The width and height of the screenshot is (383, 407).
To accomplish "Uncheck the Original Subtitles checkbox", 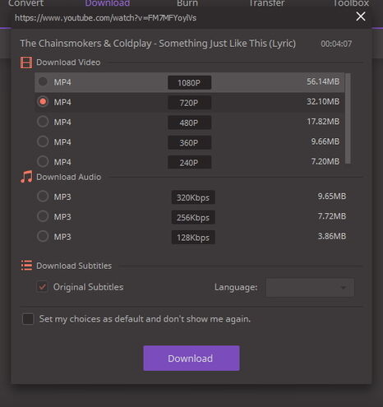I will (43, 287).
